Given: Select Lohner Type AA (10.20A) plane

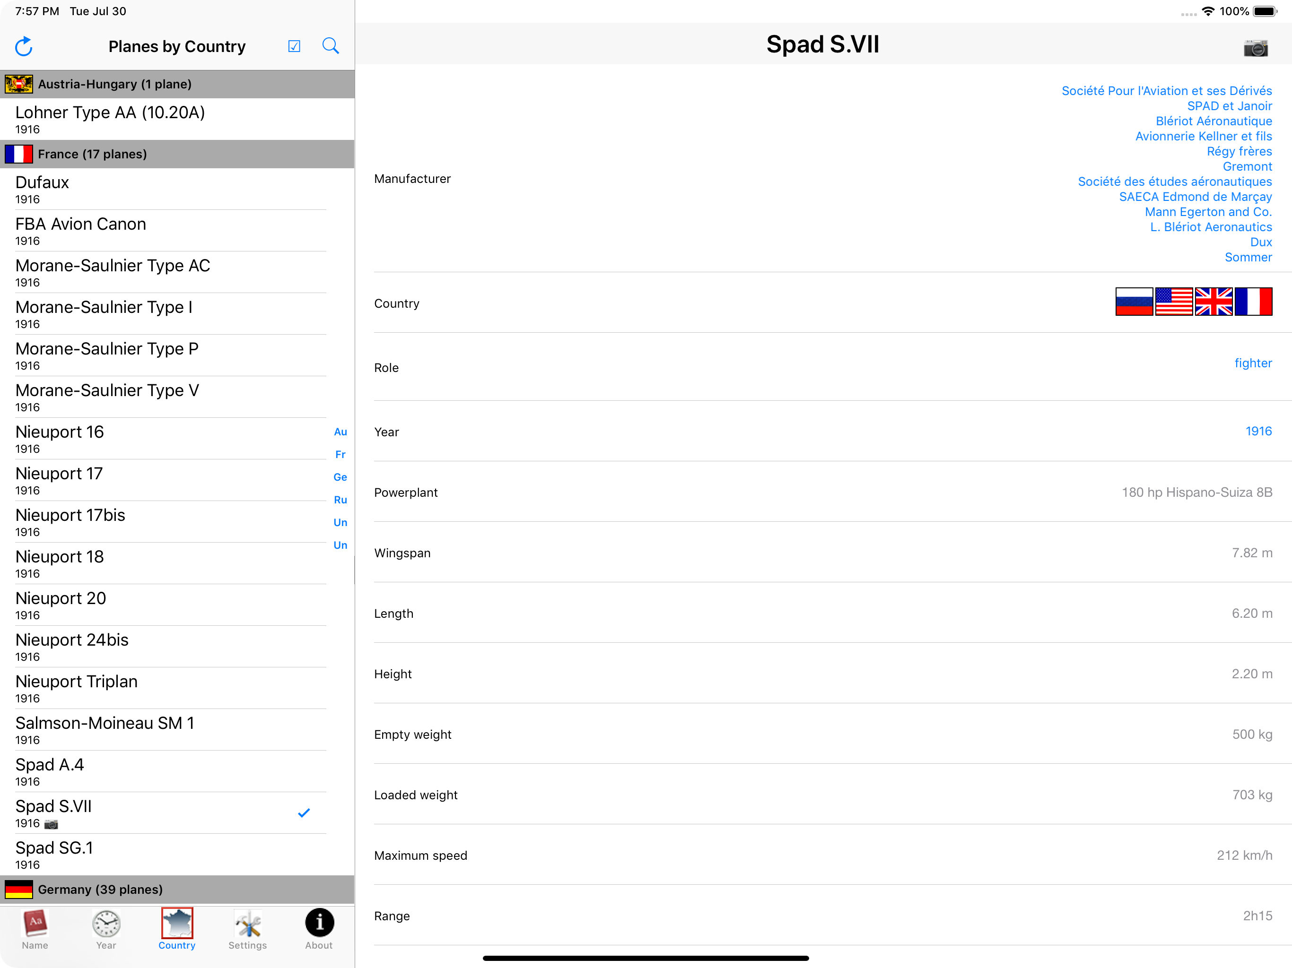Looking at the screenshot, I should click(177, 119).
